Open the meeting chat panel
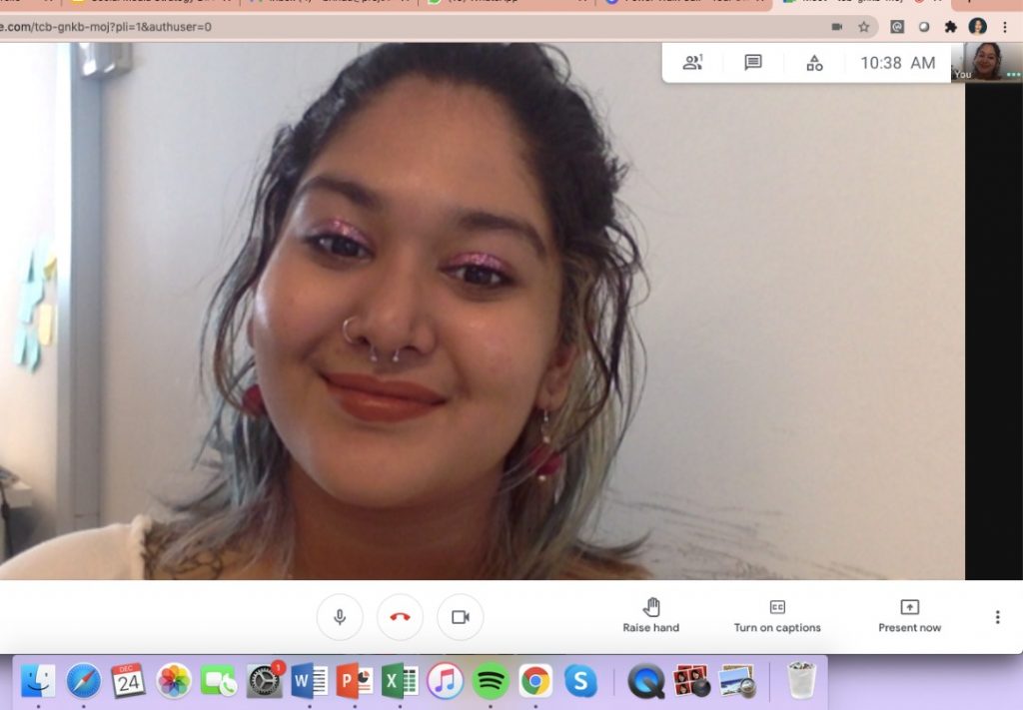This screenshot has height=710, width=1023. click(x=753, y=63)
